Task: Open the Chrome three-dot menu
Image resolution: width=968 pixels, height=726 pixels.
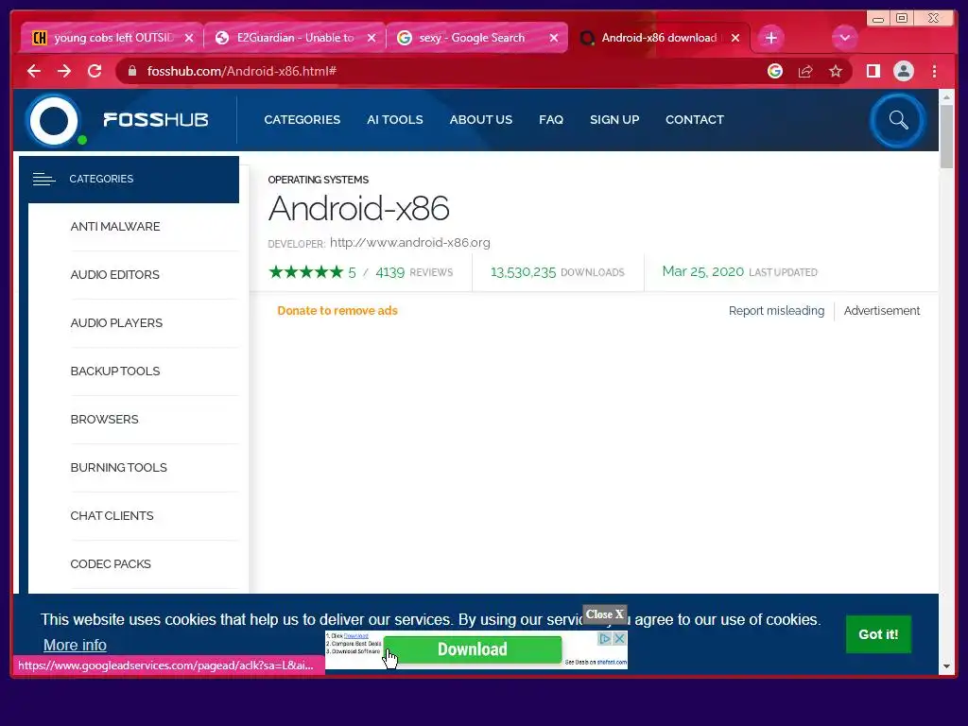Action: click(x=934, y=71)
